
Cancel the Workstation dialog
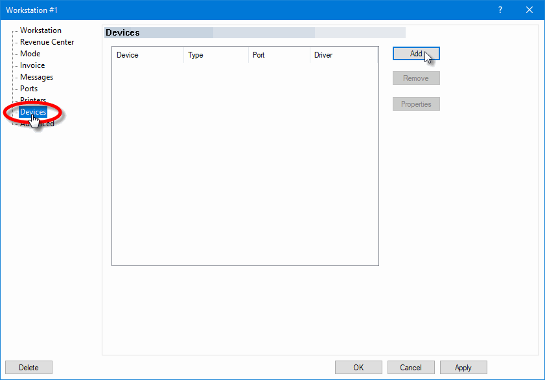point(411,368)
